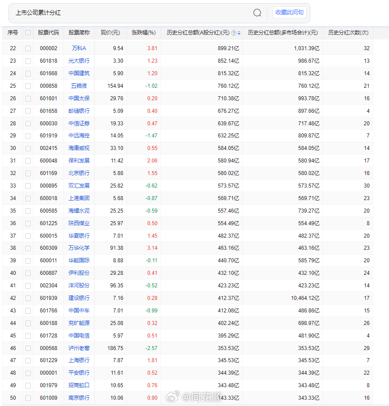Screen dimensions: 389x406
Task: Click the value 10,464.12亿
Action: click(x=305, y=298)
